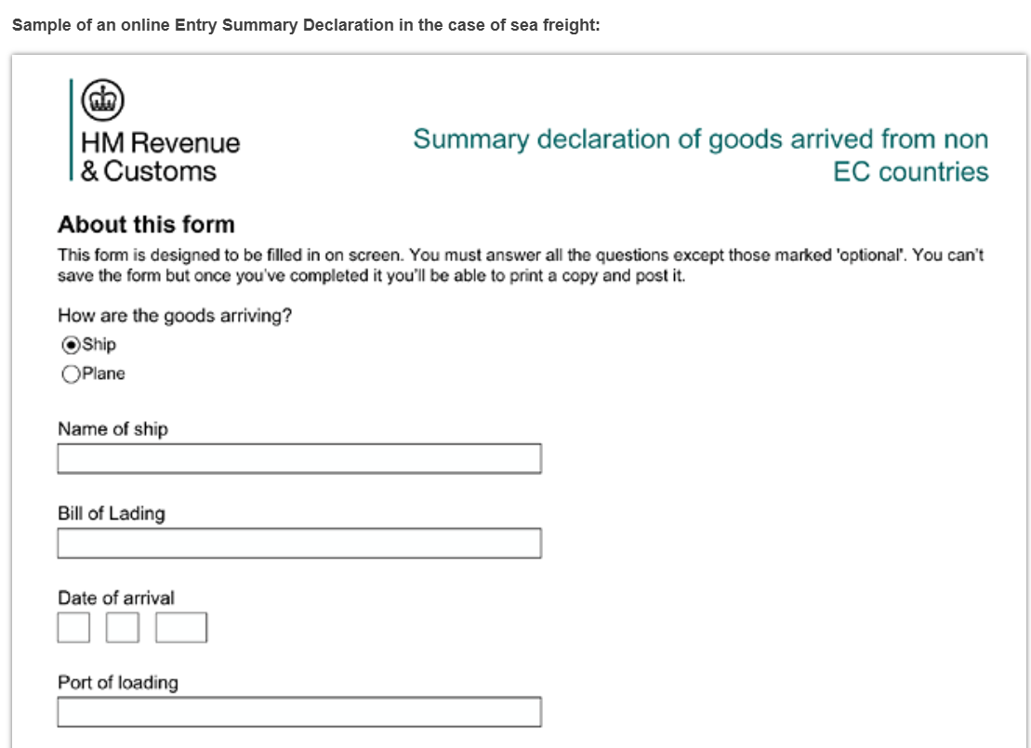The height and width of the screenshot is (748, 1031).
Task: Click the teal vertical bar beside logo
Action: (71, 128)
